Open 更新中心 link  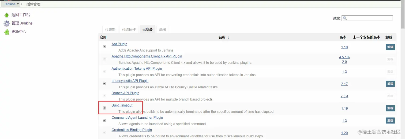click(19, 32)
